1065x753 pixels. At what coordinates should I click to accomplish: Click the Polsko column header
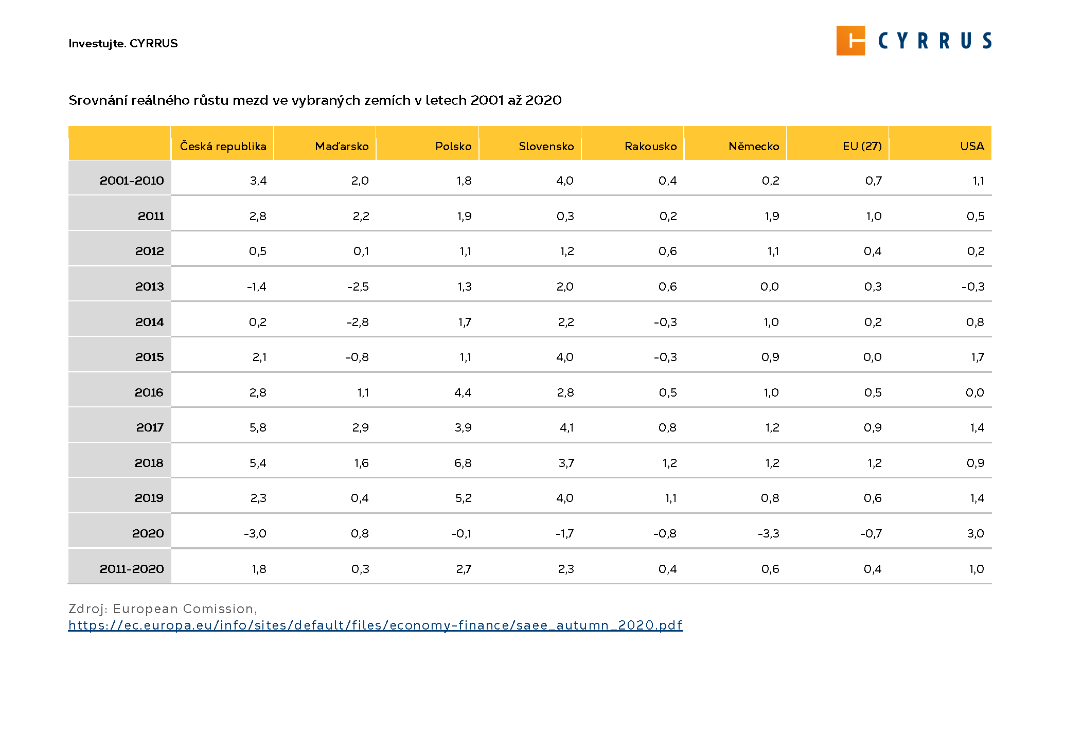pyautogui.click(x=453, y=146)
